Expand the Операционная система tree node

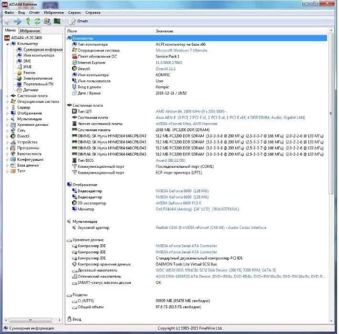click(7, 102)
